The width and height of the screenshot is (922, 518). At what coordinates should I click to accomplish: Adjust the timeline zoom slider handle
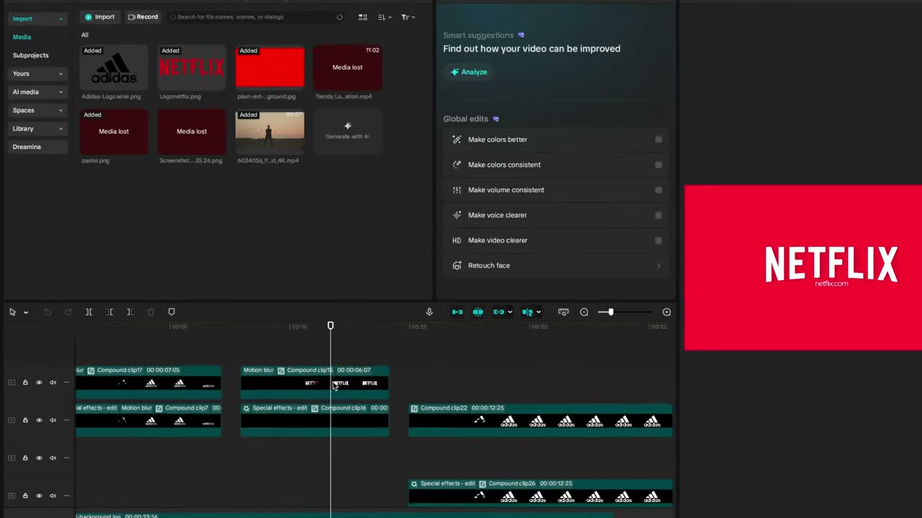pos(610,312)
